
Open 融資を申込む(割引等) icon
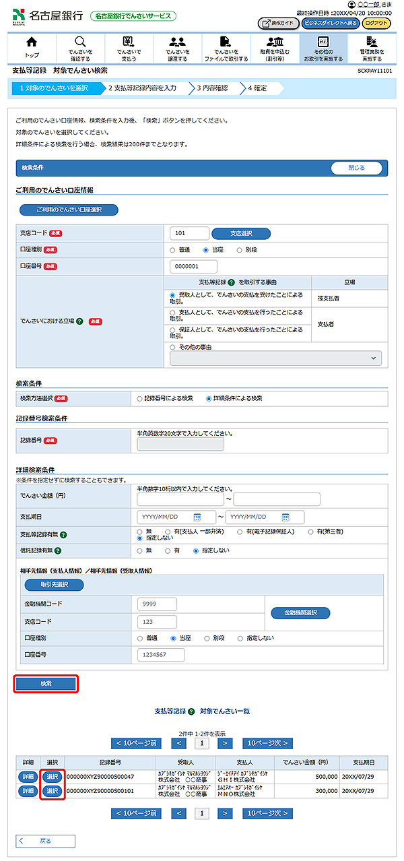pos(275,42)
